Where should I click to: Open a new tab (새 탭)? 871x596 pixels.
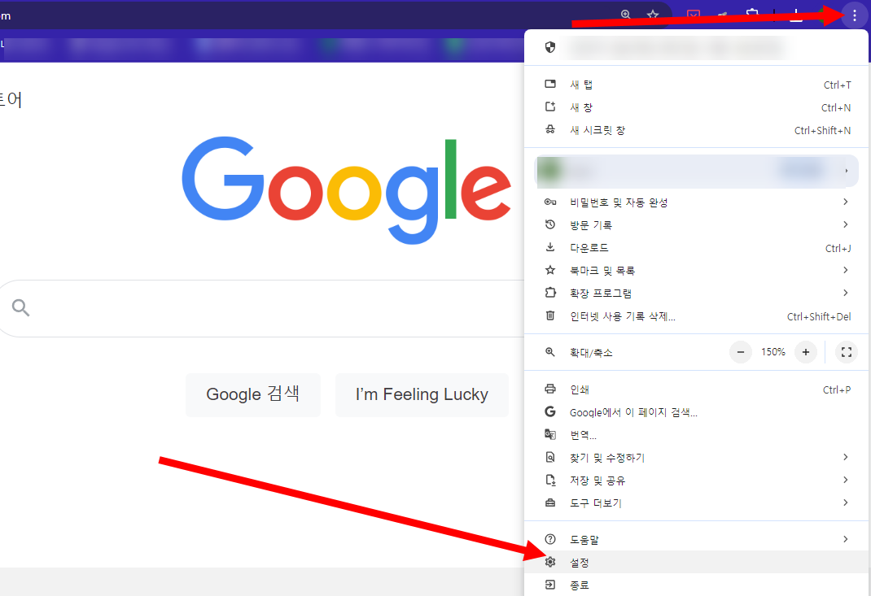697,85
